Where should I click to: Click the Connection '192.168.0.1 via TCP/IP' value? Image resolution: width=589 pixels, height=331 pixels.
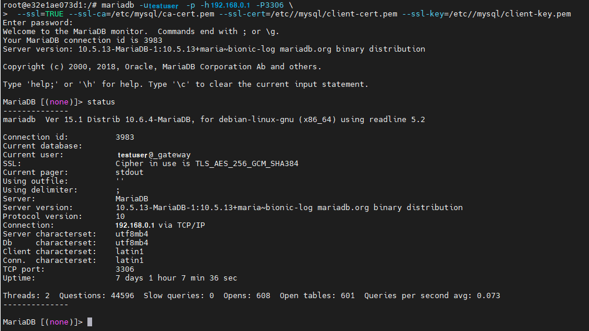[x=160, y=225]
